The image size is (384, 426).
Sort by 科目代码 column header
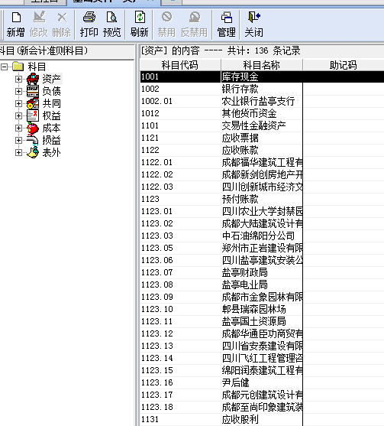tap(180, 65)
